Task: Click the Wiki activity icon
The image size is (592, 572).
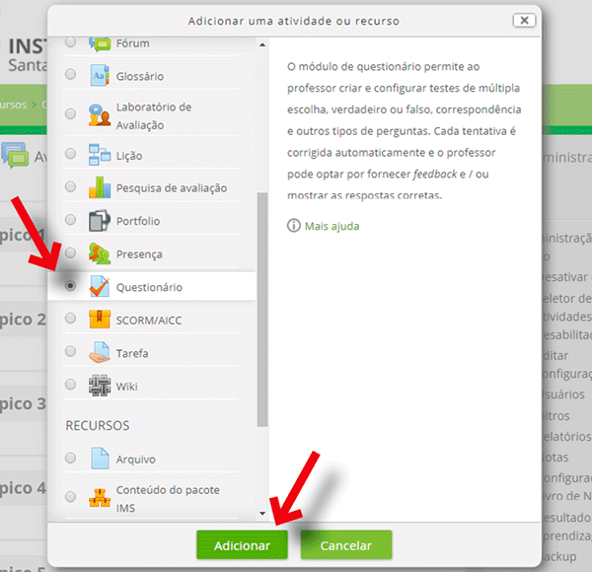Action: click(100, 386)
